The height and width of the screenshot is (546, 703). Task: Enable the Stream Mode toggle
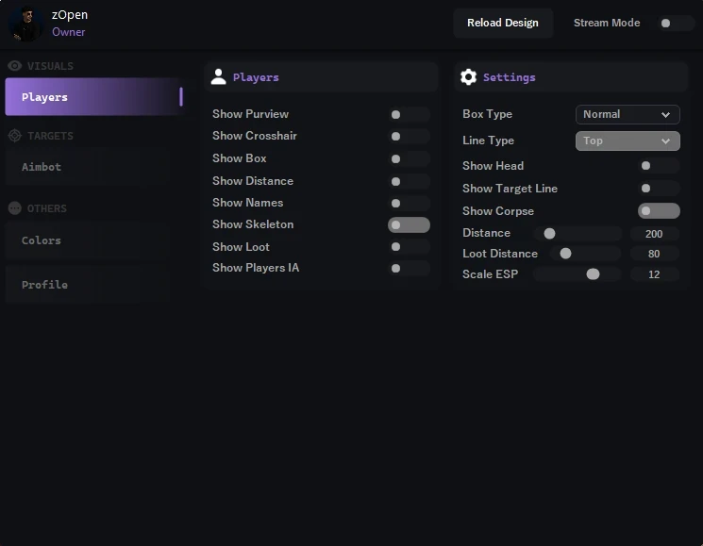[x=676, y=23]
